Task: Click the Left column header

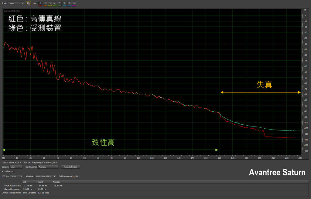Action: pos(29,182)
